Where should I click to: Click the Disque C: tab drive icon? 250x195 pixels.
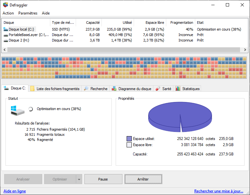(x=6, y=88)
